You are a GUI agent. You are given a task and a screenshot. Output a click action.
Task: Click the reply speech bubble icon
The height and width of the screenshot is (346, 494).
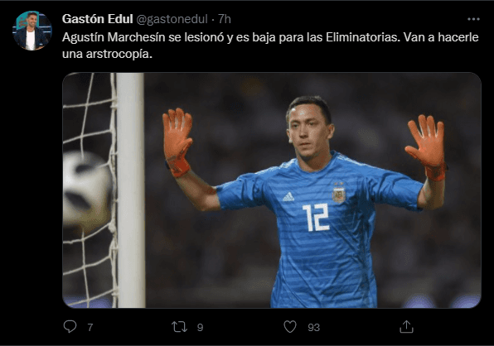pyautogui.click(x=70, y=326)
